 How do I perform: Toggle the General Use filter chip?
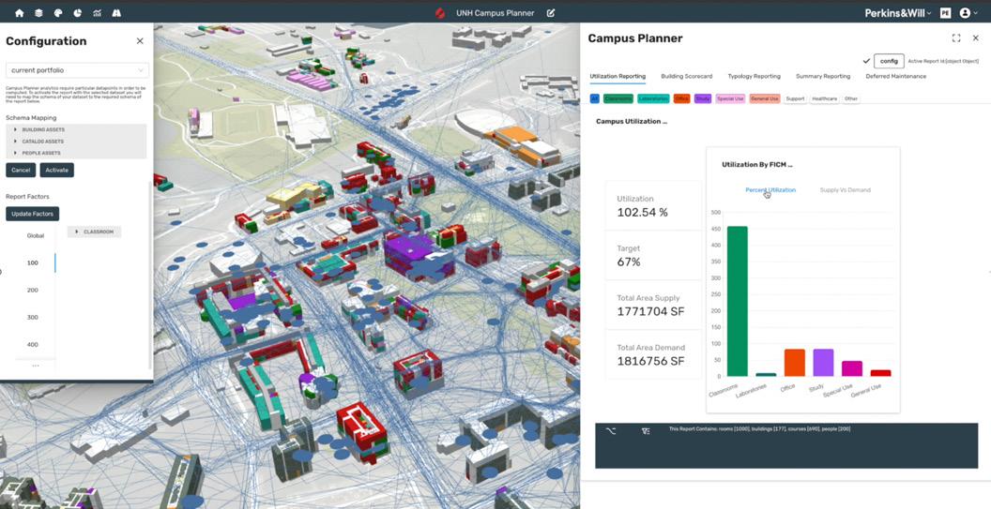[x=765, y=98]
